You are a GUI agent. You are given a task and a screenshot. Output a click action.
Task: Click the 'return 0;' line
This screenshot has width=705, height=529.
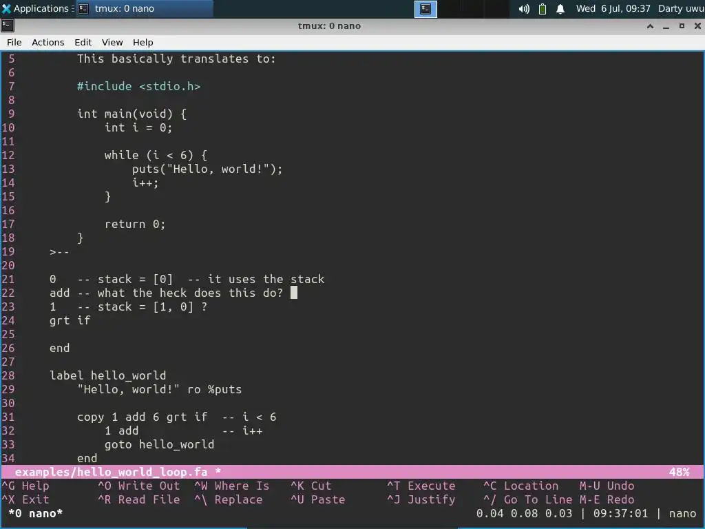[135, 224]
